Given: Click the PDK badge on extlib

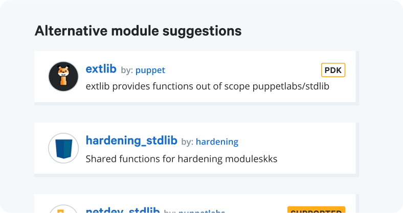Looking at the screenshot, I should [x=333, y=70].
